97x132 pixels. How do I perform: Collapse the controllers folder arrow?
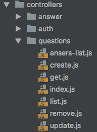click(x=7, y=5)
